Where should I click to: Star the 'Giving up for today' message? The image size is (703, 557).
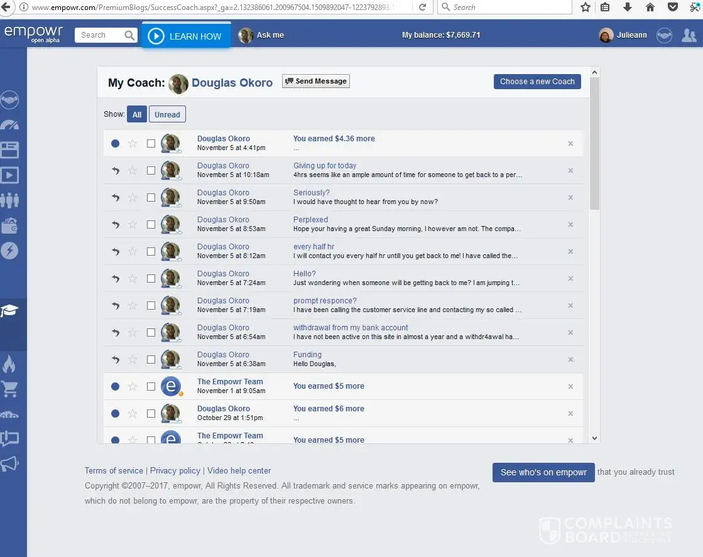(133, 170)
